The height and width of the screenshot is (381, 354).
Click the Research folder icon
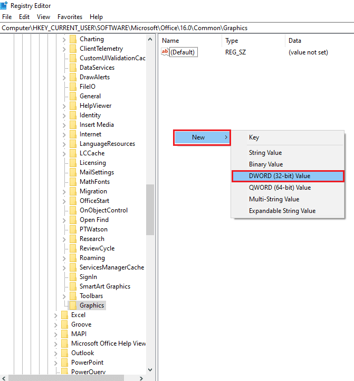pyautogui.click(x=73, y=239)
